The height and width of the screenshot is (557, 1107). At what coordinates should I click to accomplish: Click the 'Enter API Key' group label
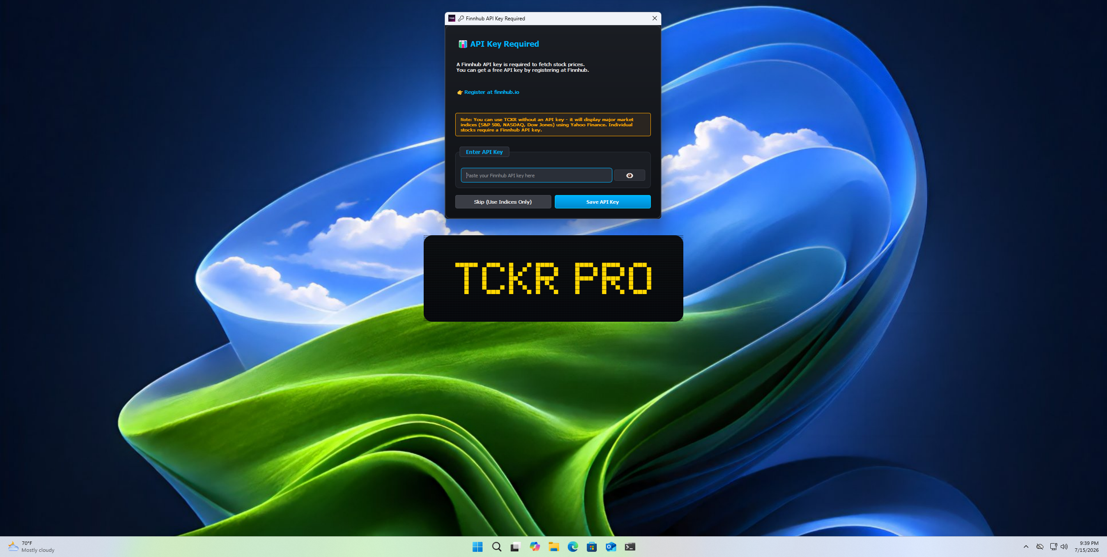(484, 152)
